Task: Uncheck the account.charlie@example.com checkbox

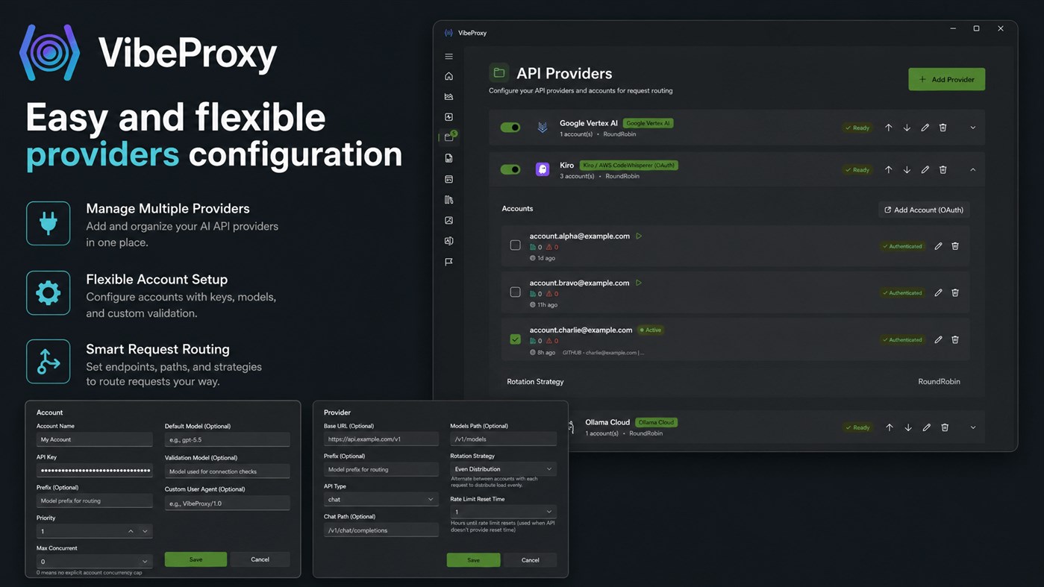Action: [515, 339]
